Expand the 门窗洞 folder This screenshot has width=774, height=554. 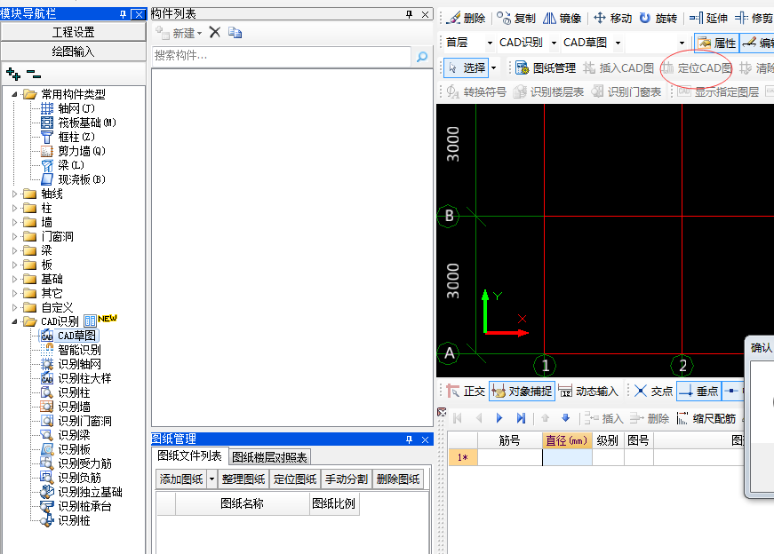(x=14, y=236)
